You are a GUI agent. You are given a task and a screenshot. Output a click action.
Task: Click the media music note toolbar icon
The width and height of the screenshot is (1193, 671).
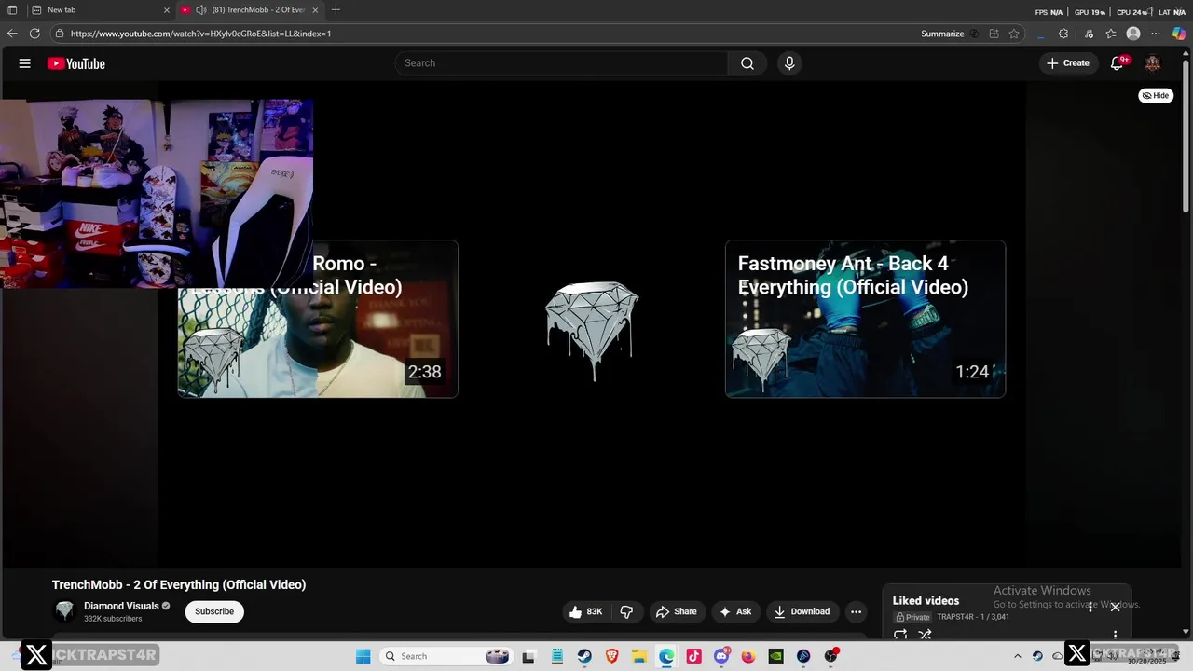point(1088,34)
